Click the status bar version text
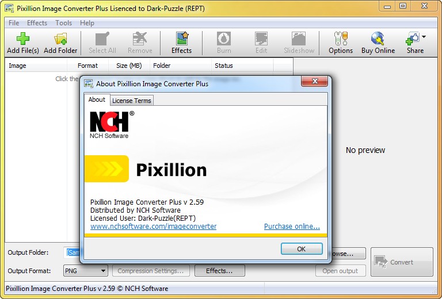 [87, 289]
